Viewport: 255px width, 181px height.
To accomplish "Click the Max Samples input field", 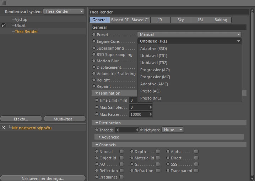I will point(141,107).
